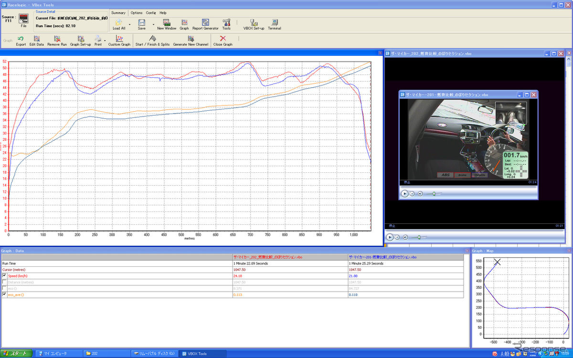Image resolution: width=573 pixels, height=358 pixels.
Task: Open the Help menu
Action: tap(163, 13)
